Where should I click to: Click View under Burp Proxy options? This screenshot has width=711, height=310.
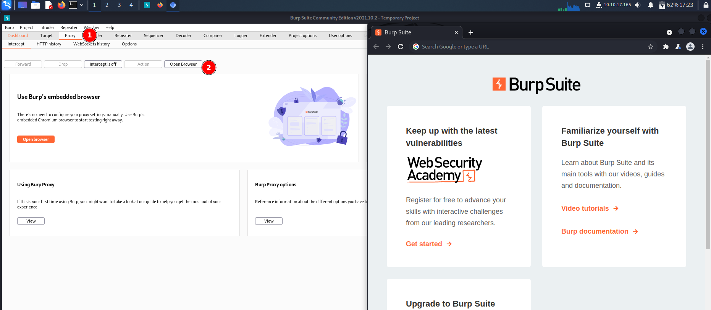tap(269, 221)
